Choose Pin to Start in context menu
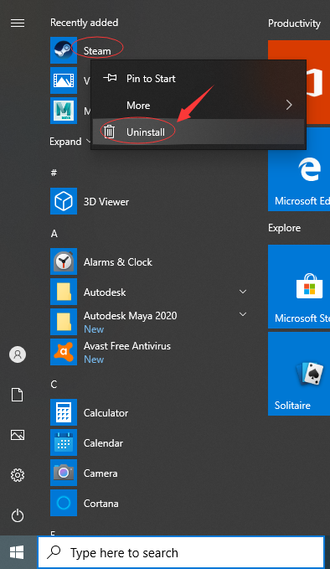This screenshot has width=330, height=569. click(198, 79)
